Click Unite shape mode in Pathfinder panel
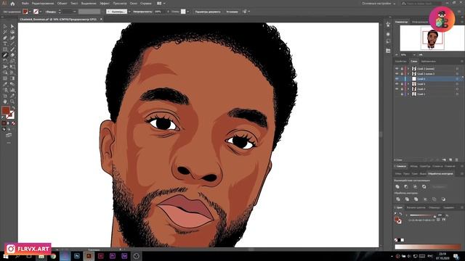The height and width of the screenshot is (261, 465). click(x=397, y=186)
